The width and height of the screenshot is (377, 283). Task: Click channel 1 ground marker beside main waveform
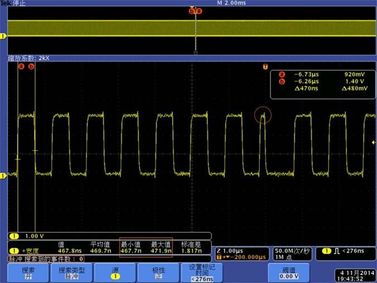tap(3, 175)
